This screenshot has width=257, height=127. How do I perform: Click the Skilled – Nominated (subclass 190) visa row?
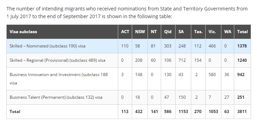[x=129, y=46]
